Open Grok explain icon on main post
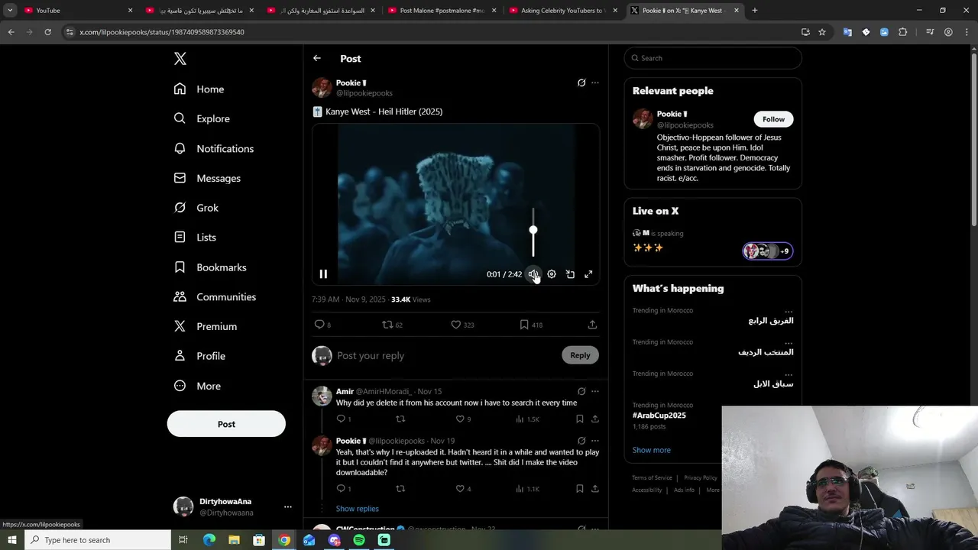Viewport: 978px width, 550px height. 581,82
